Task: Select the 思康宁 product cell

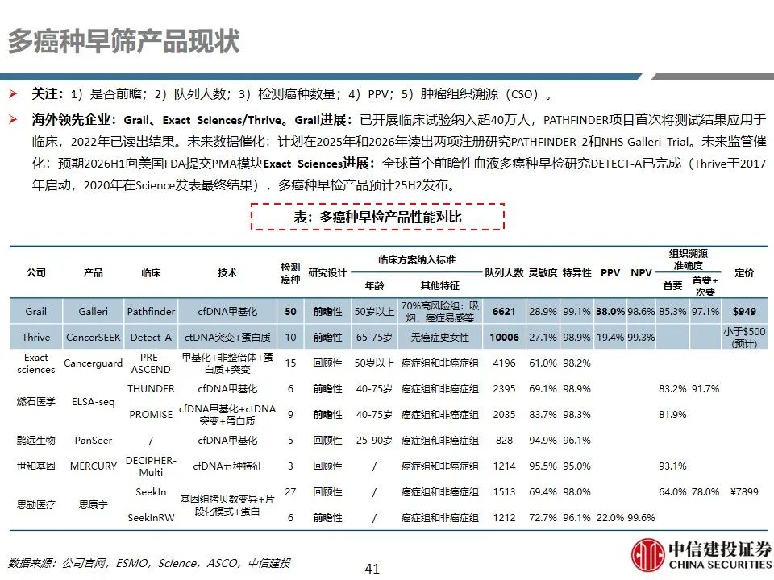Action: tap(93, 504)
